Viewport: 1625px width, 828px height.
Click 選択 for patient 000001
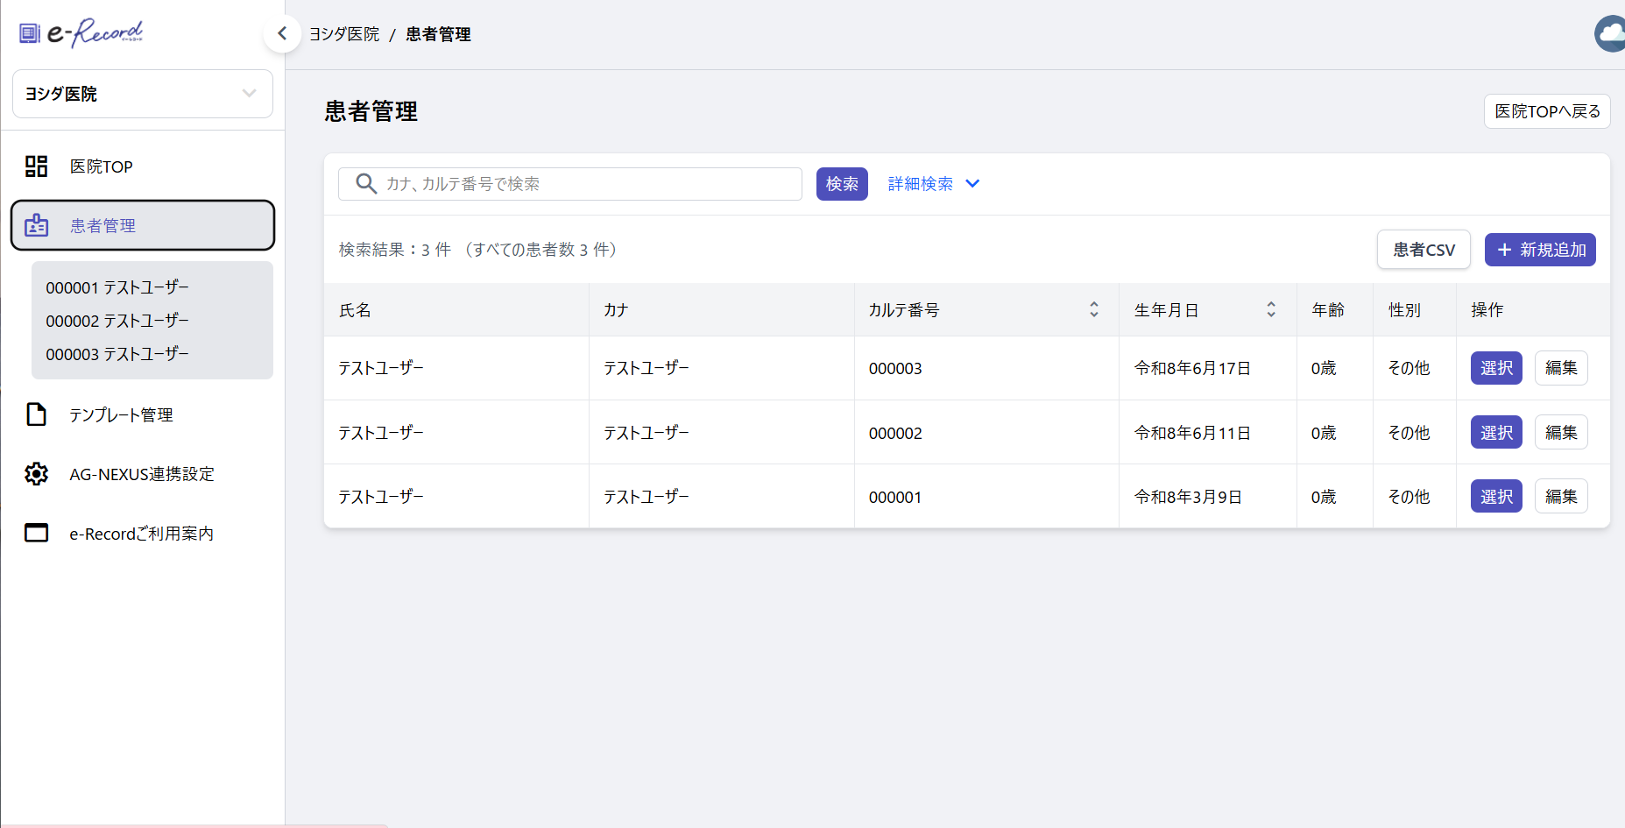pos(1496,496)
